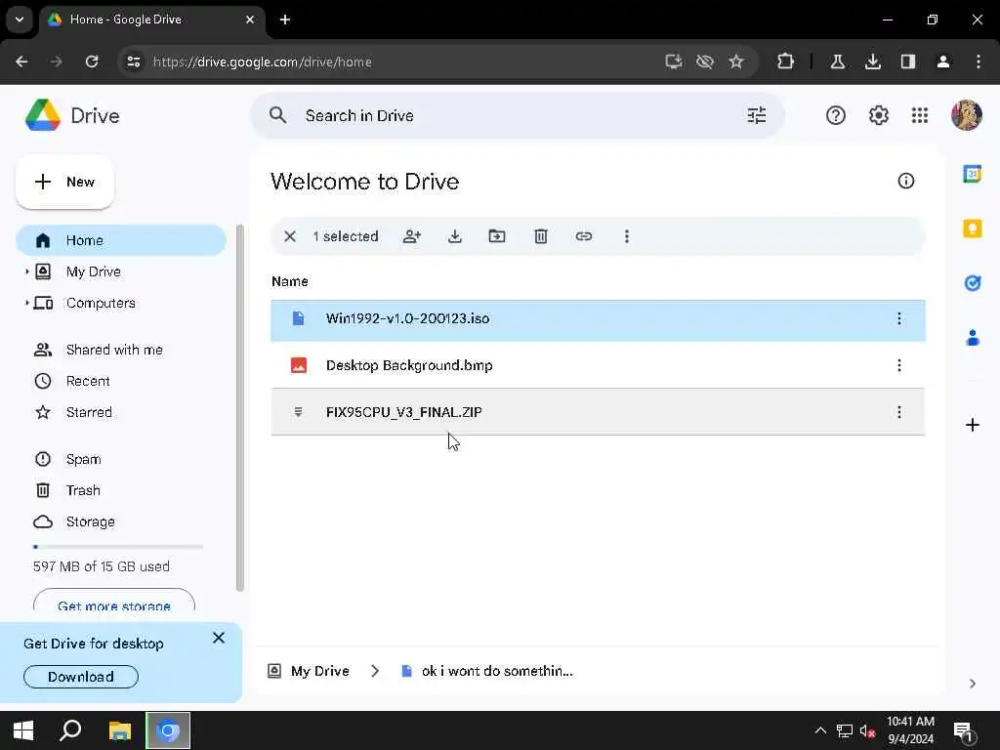The height and width of the screenshot is (750, 1000).
Task: Click the search magnifier icon in Drive
Action: 277,115
